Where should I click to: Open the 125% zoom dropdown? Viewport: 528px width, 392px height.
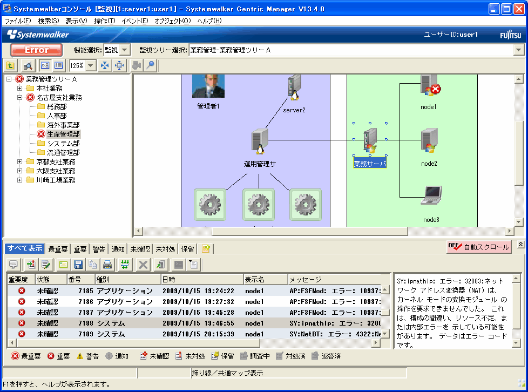click(x=90, y=65)
